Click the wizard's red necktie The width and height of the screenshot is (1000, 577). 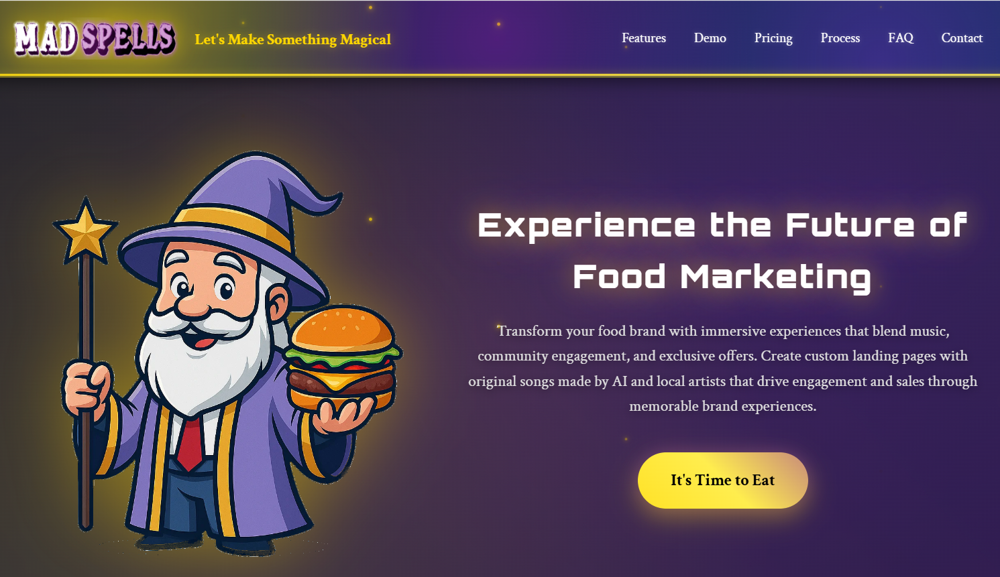190,444
